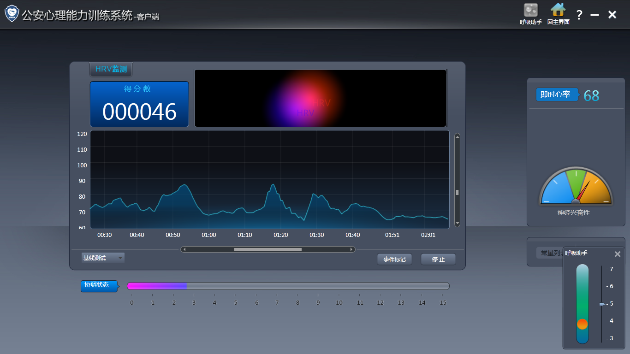Screen dimensions: 630x354
Task: Click the orange breathing ball indicator
Action: (582, 324)
